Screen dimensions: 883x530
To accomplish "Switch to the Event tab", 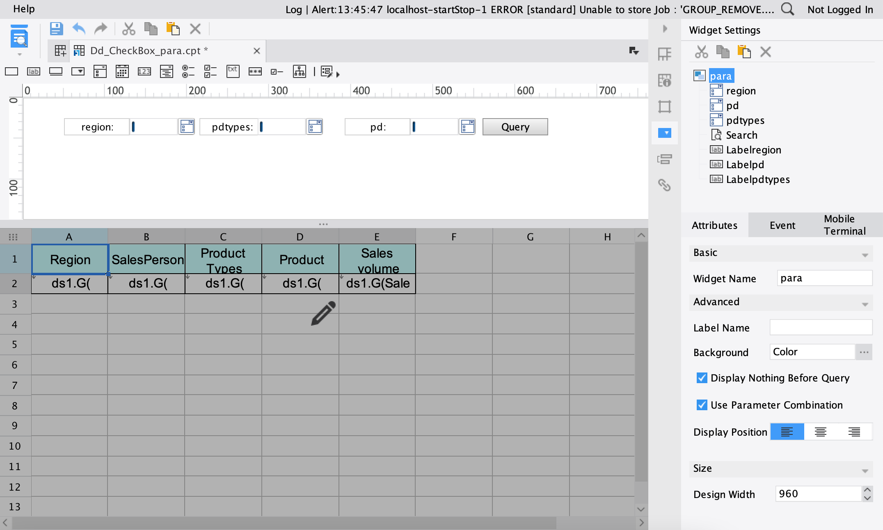I will (782, 225).
